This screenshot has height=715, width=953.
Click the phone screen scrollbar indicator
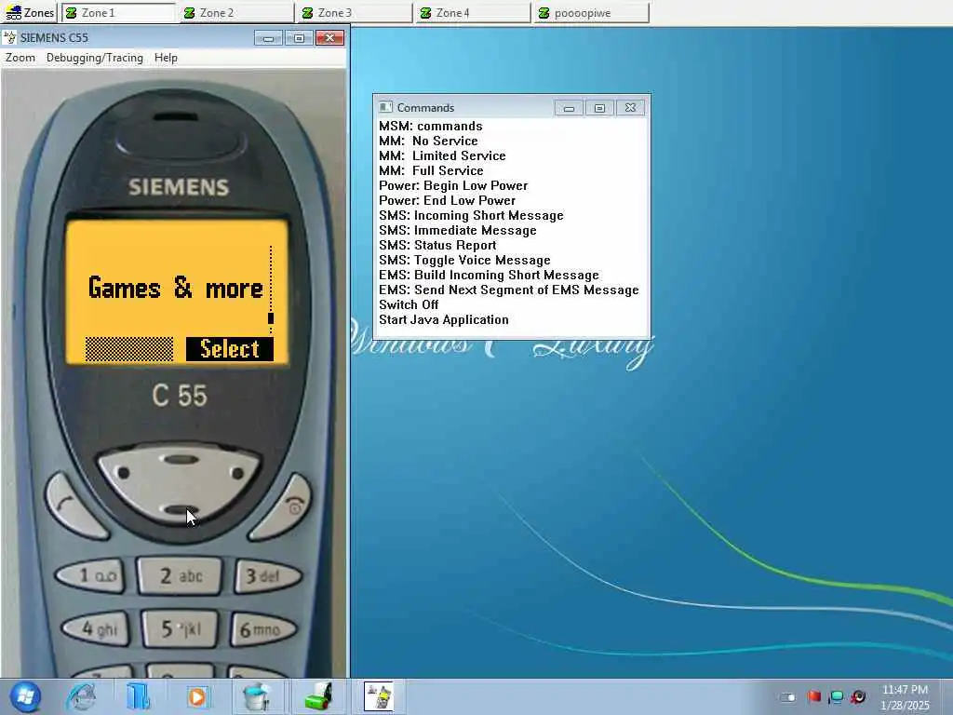[x=271, y=318]
